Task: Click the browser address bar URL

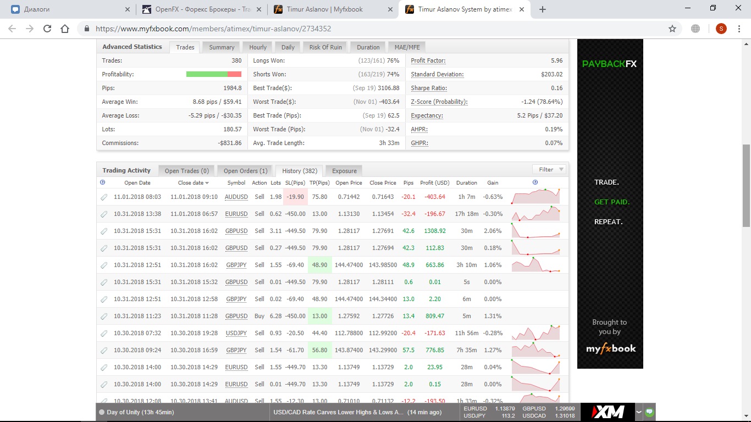Action: point(213,29)
